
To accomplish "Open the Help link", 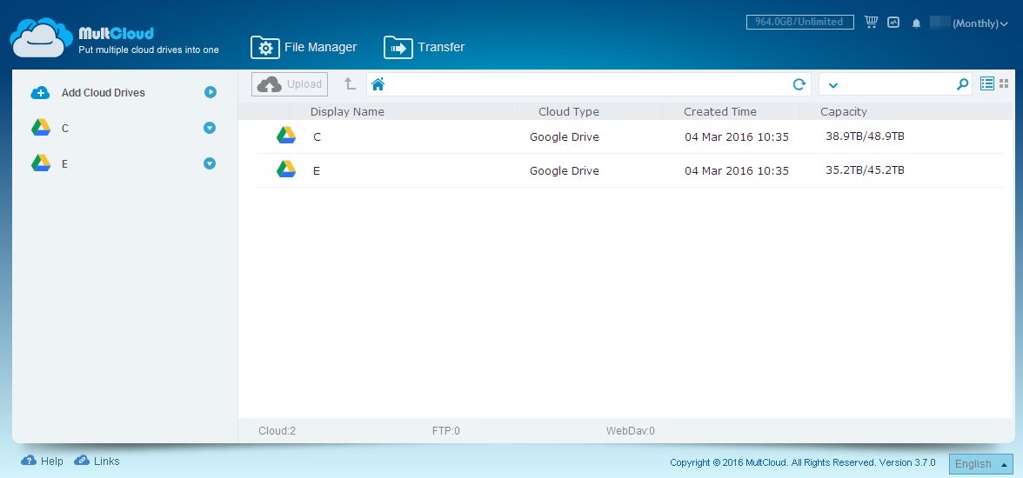I will point(43,461).
